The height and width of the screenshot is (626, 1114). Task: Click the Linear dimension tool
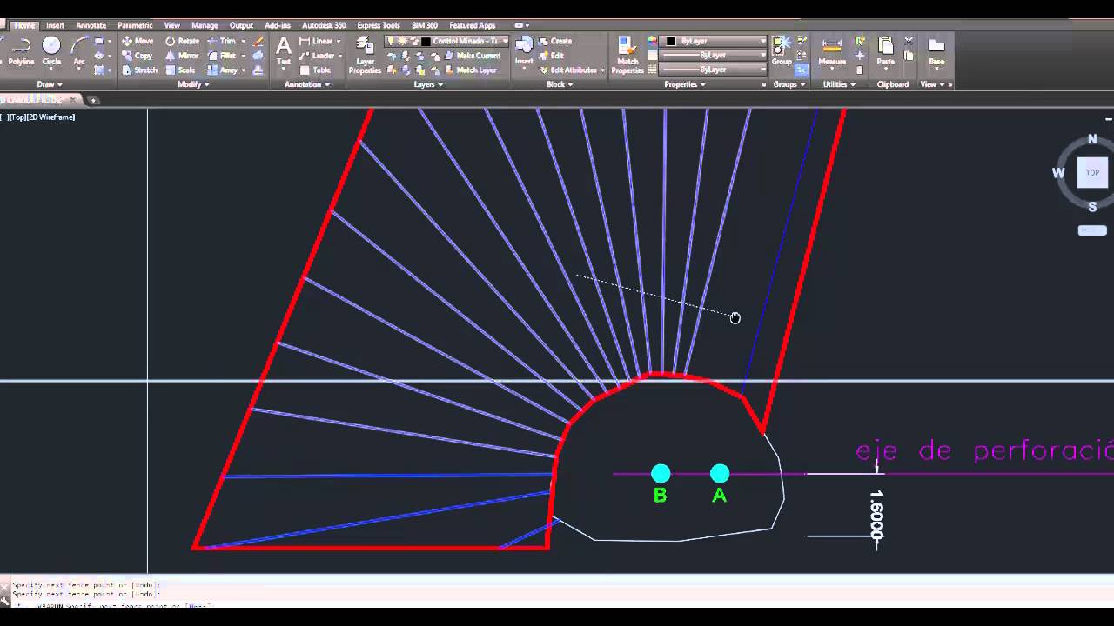(316, 41)
